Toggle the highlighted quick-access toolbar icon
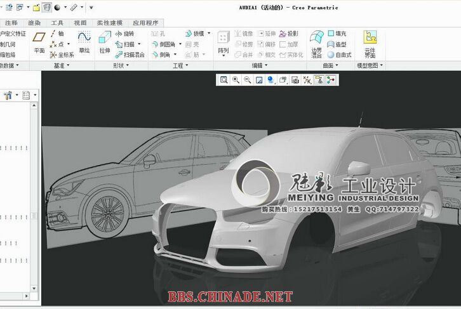The width and height of the screenshot is (461, 309). click(46, 8)
